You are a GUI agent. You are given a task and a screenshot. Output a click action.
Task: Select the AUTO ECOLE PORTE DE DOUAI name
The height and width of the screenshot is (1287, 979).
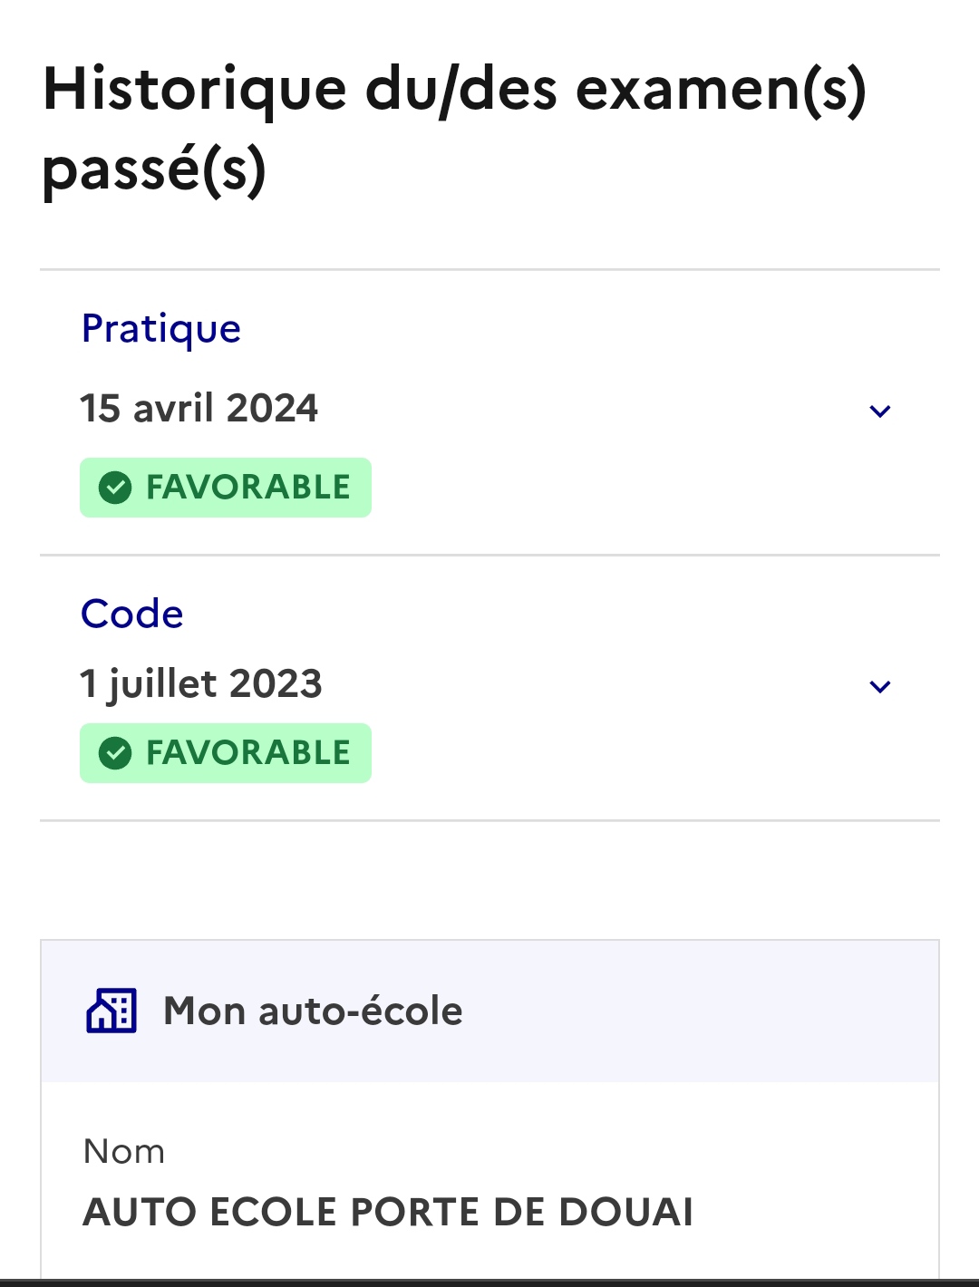pyautogui.click(x=388, y=1213)
